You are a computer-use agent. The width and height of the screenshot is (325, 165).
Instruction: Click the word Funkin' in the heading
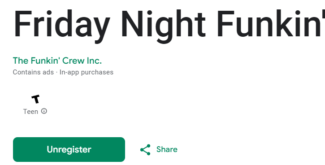pos(271,23)
